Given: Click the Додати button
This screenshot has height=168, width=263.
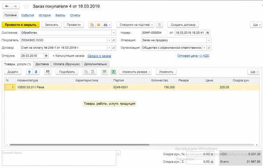Looking at the screenshot, I should click(x=13, y=72).
